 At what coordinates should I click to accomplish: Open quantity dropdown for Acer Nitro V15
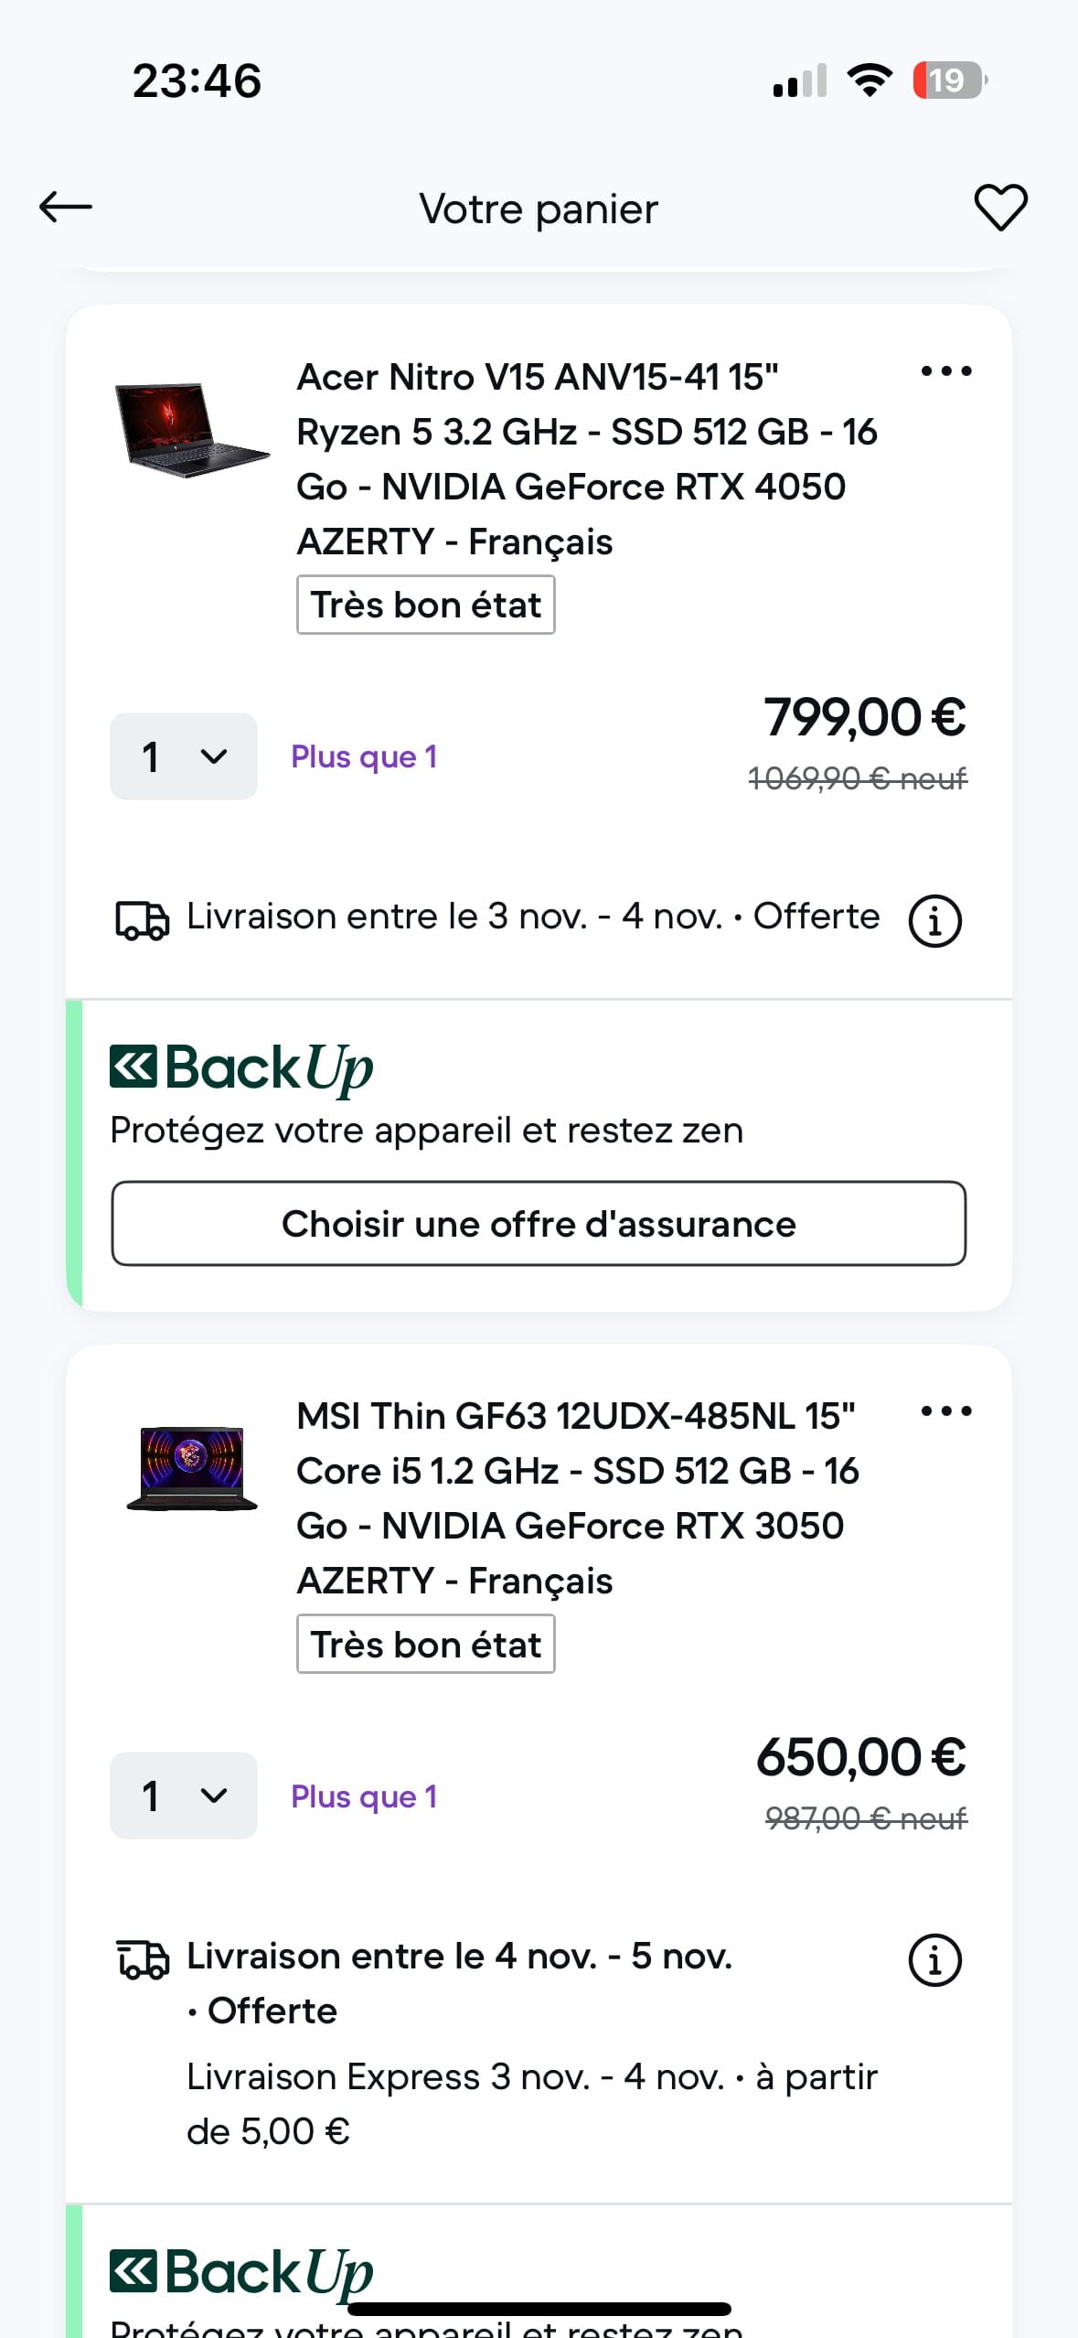pyautogui.click(x=183, y=756)
